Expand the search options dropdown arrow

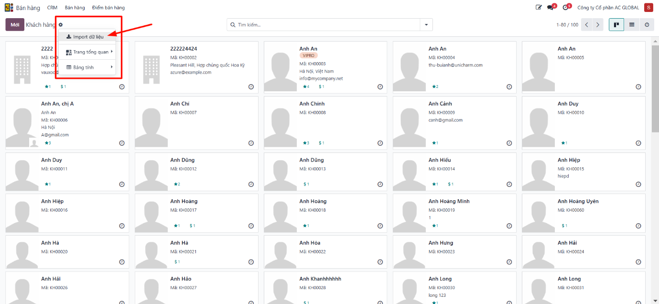tap(426, 25)
